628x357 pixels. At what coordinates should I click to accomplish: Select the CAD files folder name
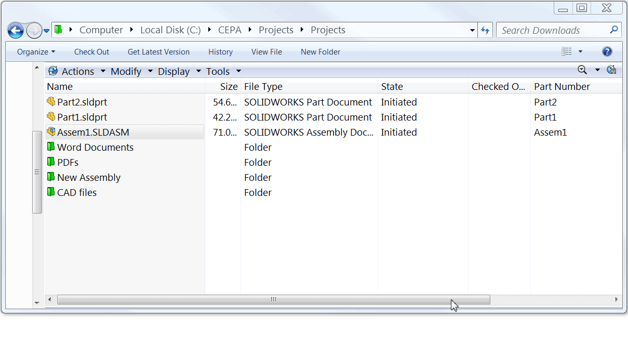pos(77,192)
